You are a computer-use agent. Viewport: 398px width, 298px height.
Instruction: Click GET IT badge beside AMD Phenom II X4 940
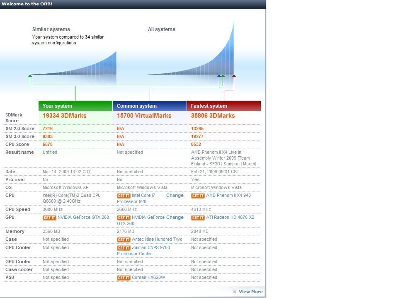click(198, 196)
